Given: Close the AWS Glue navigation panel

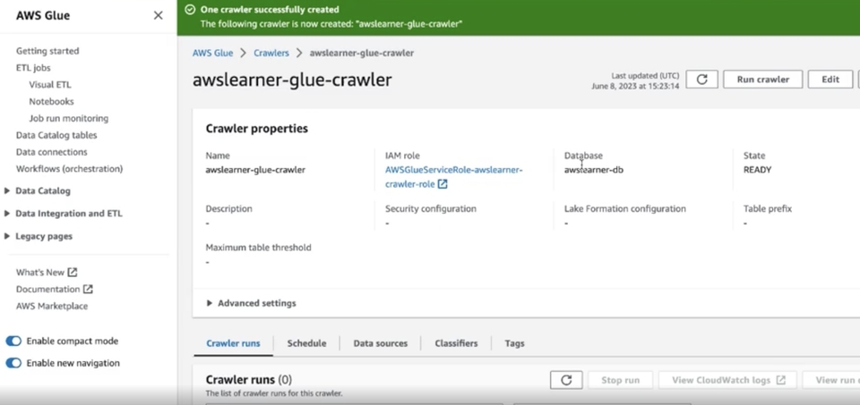Looking at the screenshot, I should click(158, 15).
